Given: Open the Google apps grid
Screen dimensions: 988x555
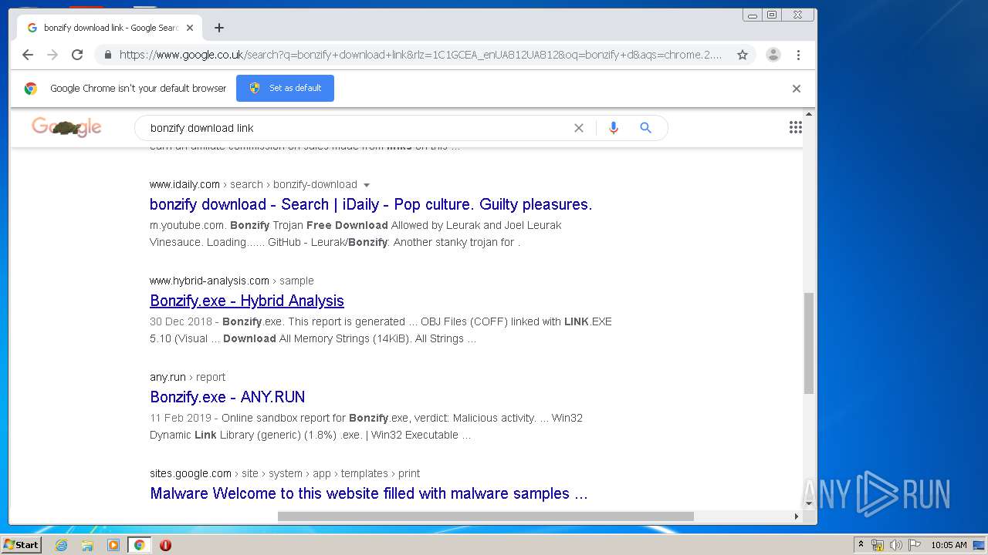Looking at the screenshot, I should pos(796,128).
